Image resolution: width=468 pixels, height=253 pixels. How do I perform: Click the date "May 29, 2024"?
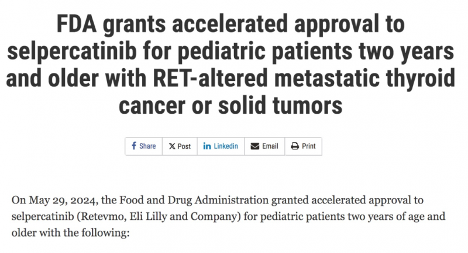(64, 201)
